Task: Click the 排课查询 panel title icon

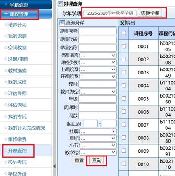Action: pos(61,4)
